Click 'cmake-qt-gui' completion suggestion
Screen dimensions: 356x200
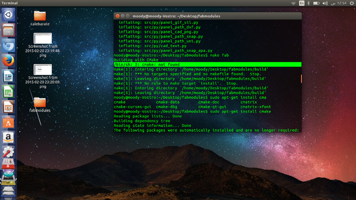[212, 107]
